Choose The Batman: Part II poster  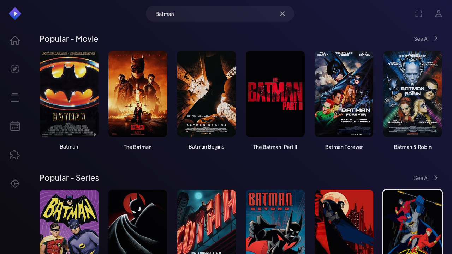click(x=275, y=94)
